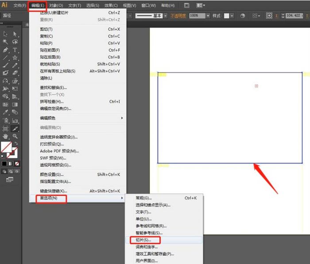This screenshot has width=310, height=264.
Task: Select the Selection (black arrow) tool
Action: click(x=5, y=34)
